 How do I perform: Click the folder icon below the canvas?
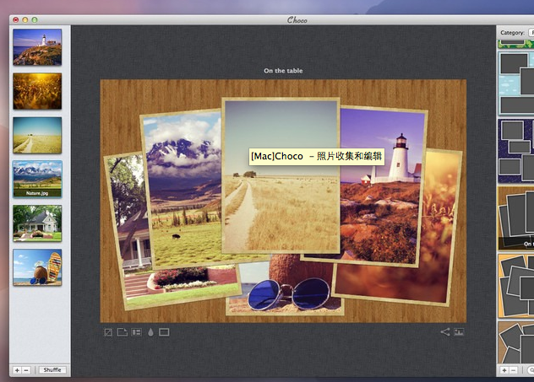[122, 332]
